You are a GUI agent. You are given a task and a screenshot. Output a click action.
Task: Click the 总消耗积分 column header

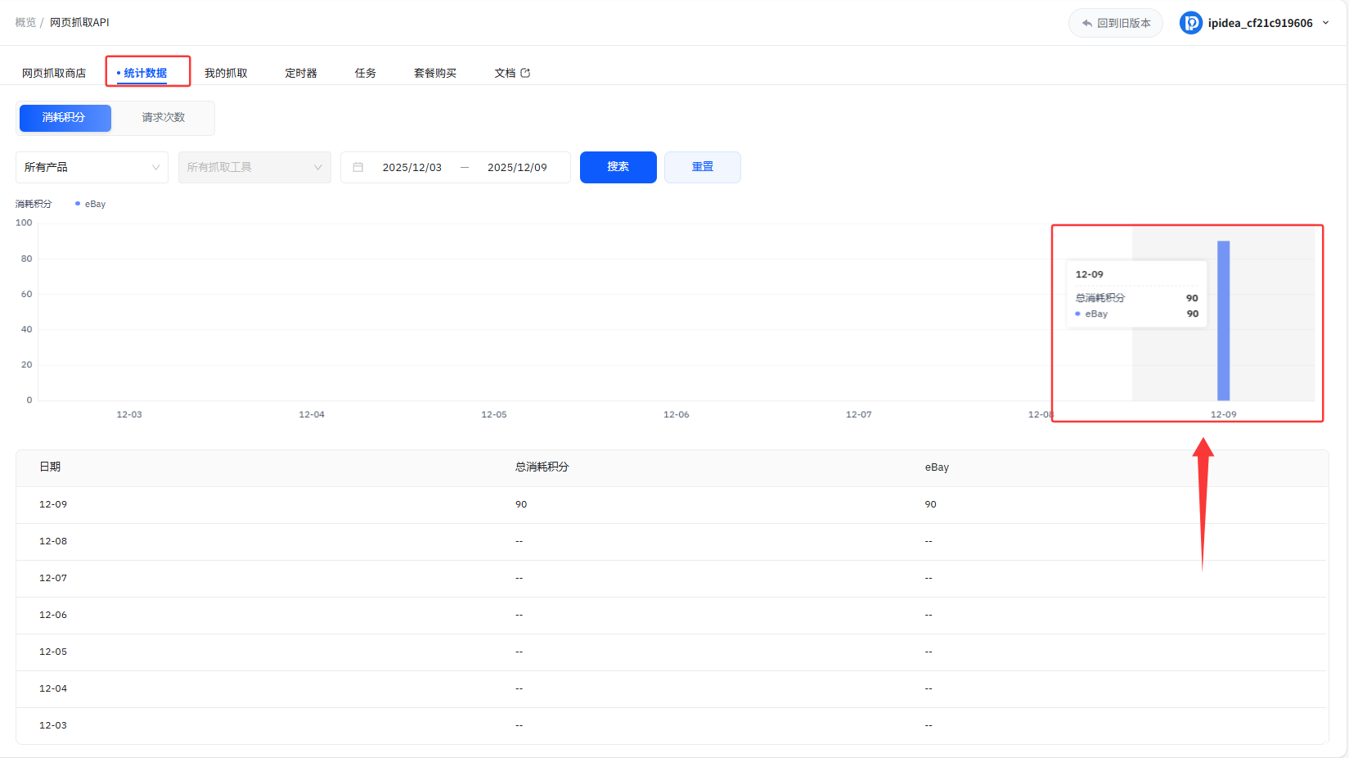(x=542, y=467)
